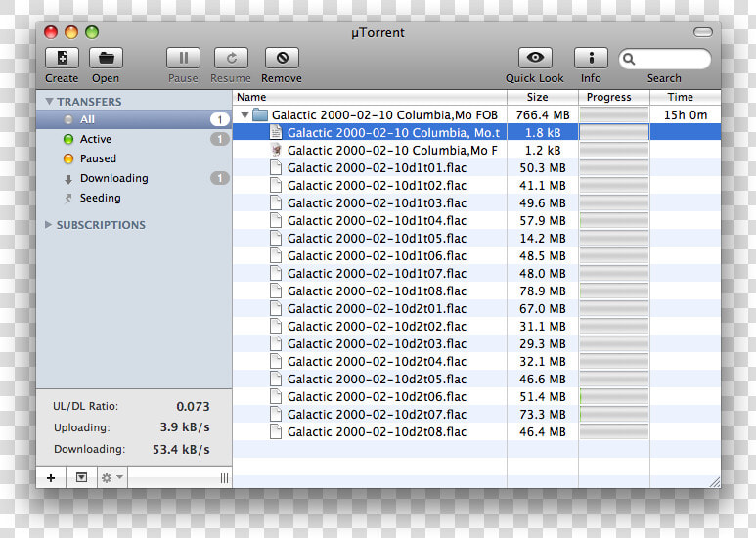The image size is (756, 538).
Task: Click the magnifier icon in the Search field
Action: coord(629,60)
